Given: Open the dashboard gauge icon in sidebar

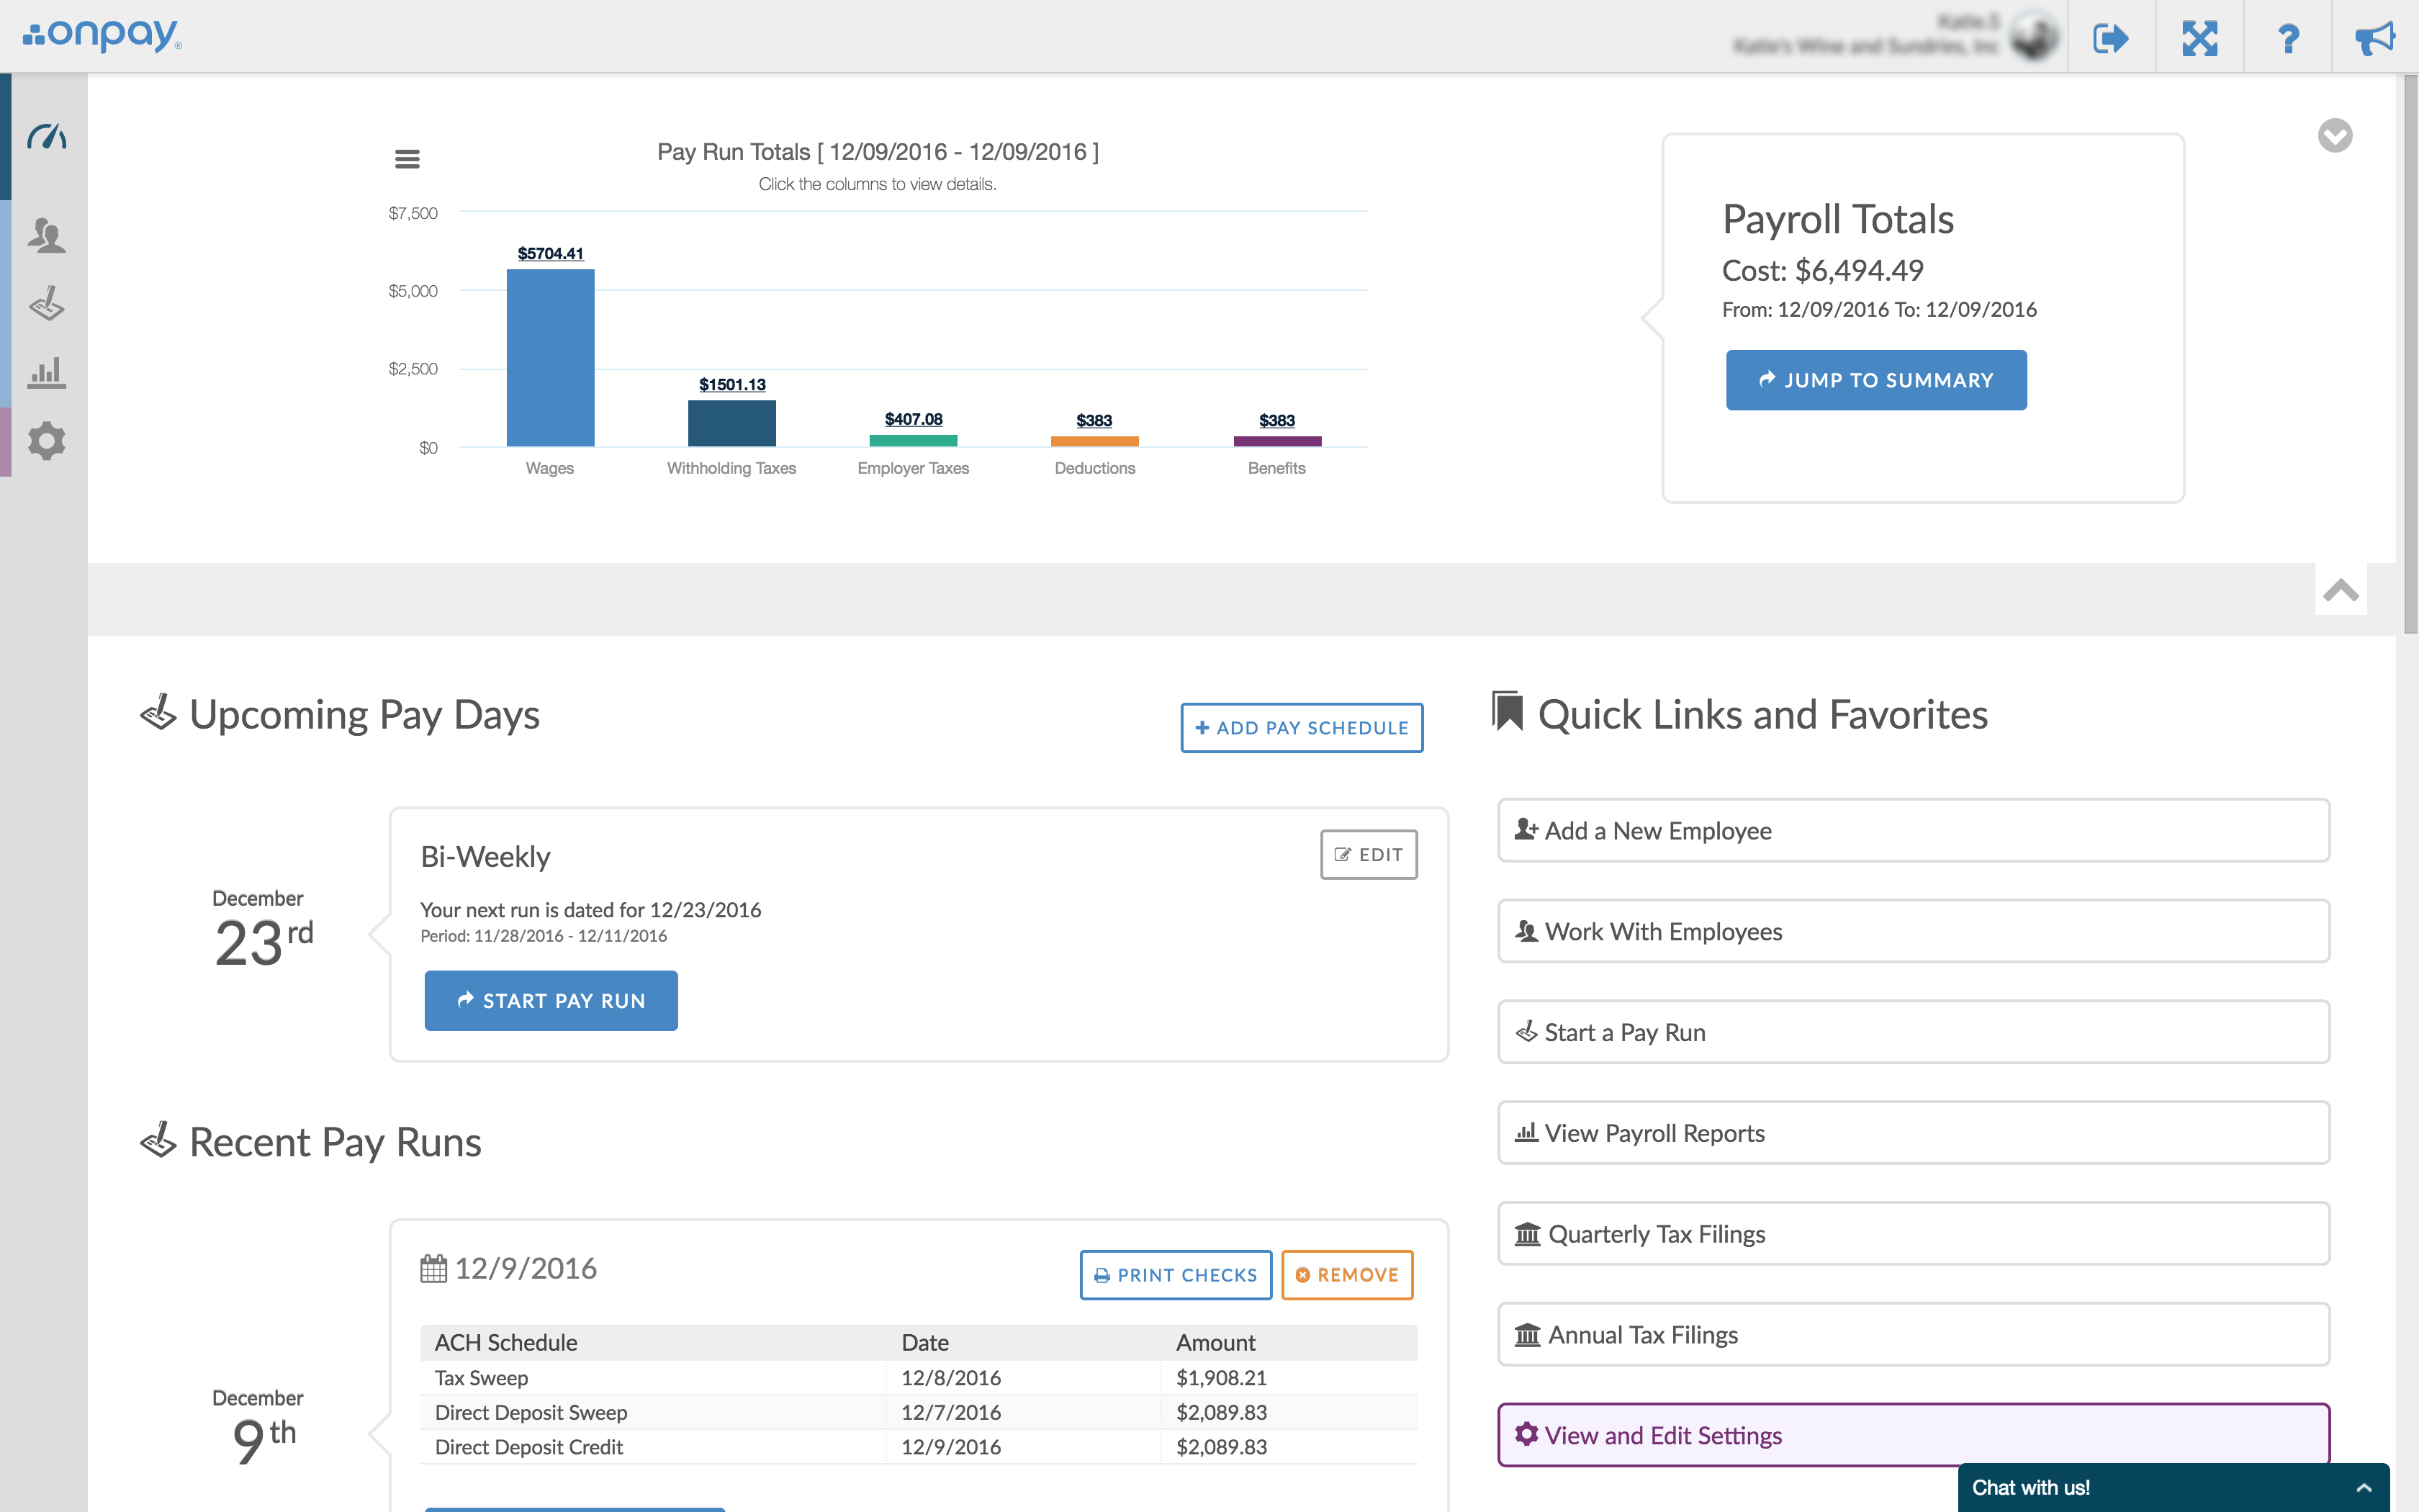Looking at the screenshot, I should pos(47,136).
